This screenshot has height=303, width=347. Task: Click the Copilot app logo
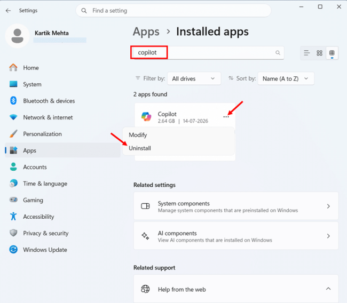coord(146,116)
